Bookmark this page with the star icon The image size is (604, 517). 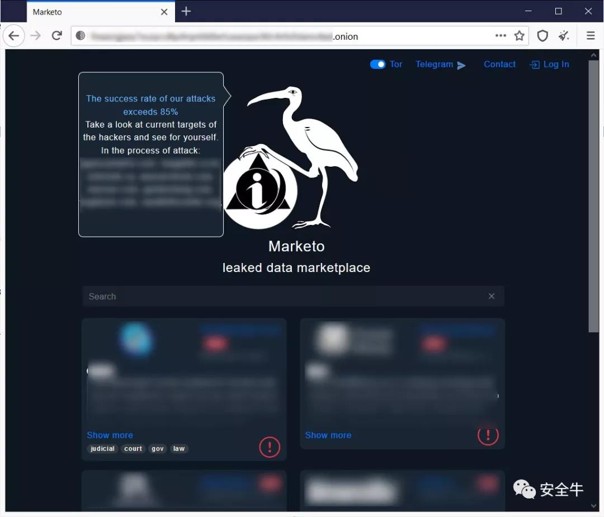click(x=520, y=36)
